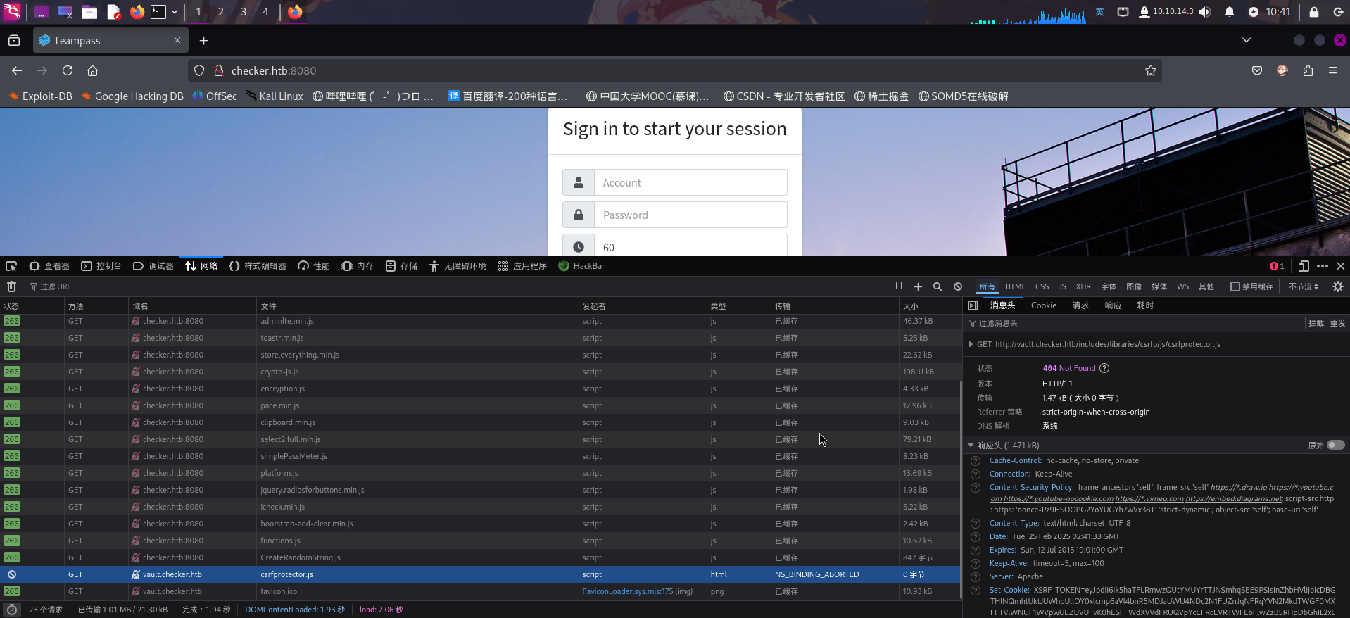Open terminal dropdown arrow in panel
Screen dimensions: 1350x618
(175, 12)
